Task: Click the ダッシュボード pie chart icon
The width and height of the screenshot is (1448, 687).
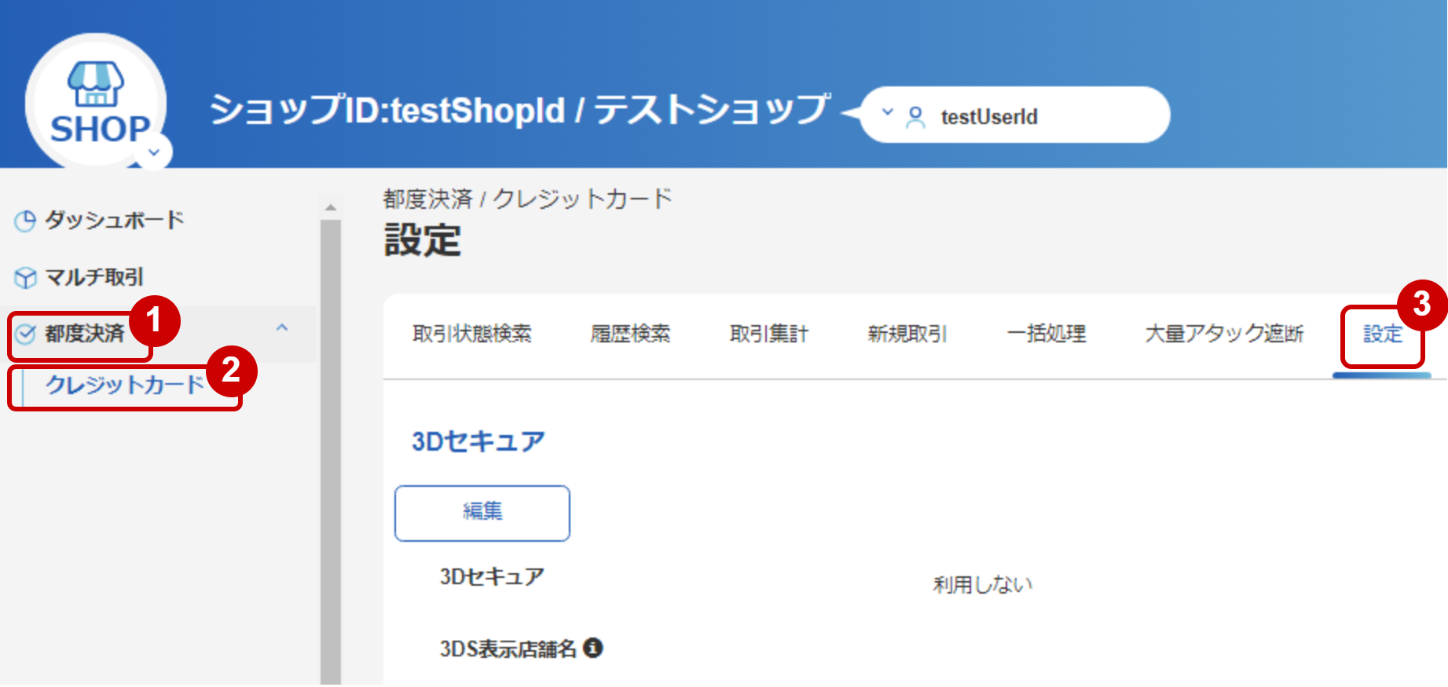Action: 25,221
